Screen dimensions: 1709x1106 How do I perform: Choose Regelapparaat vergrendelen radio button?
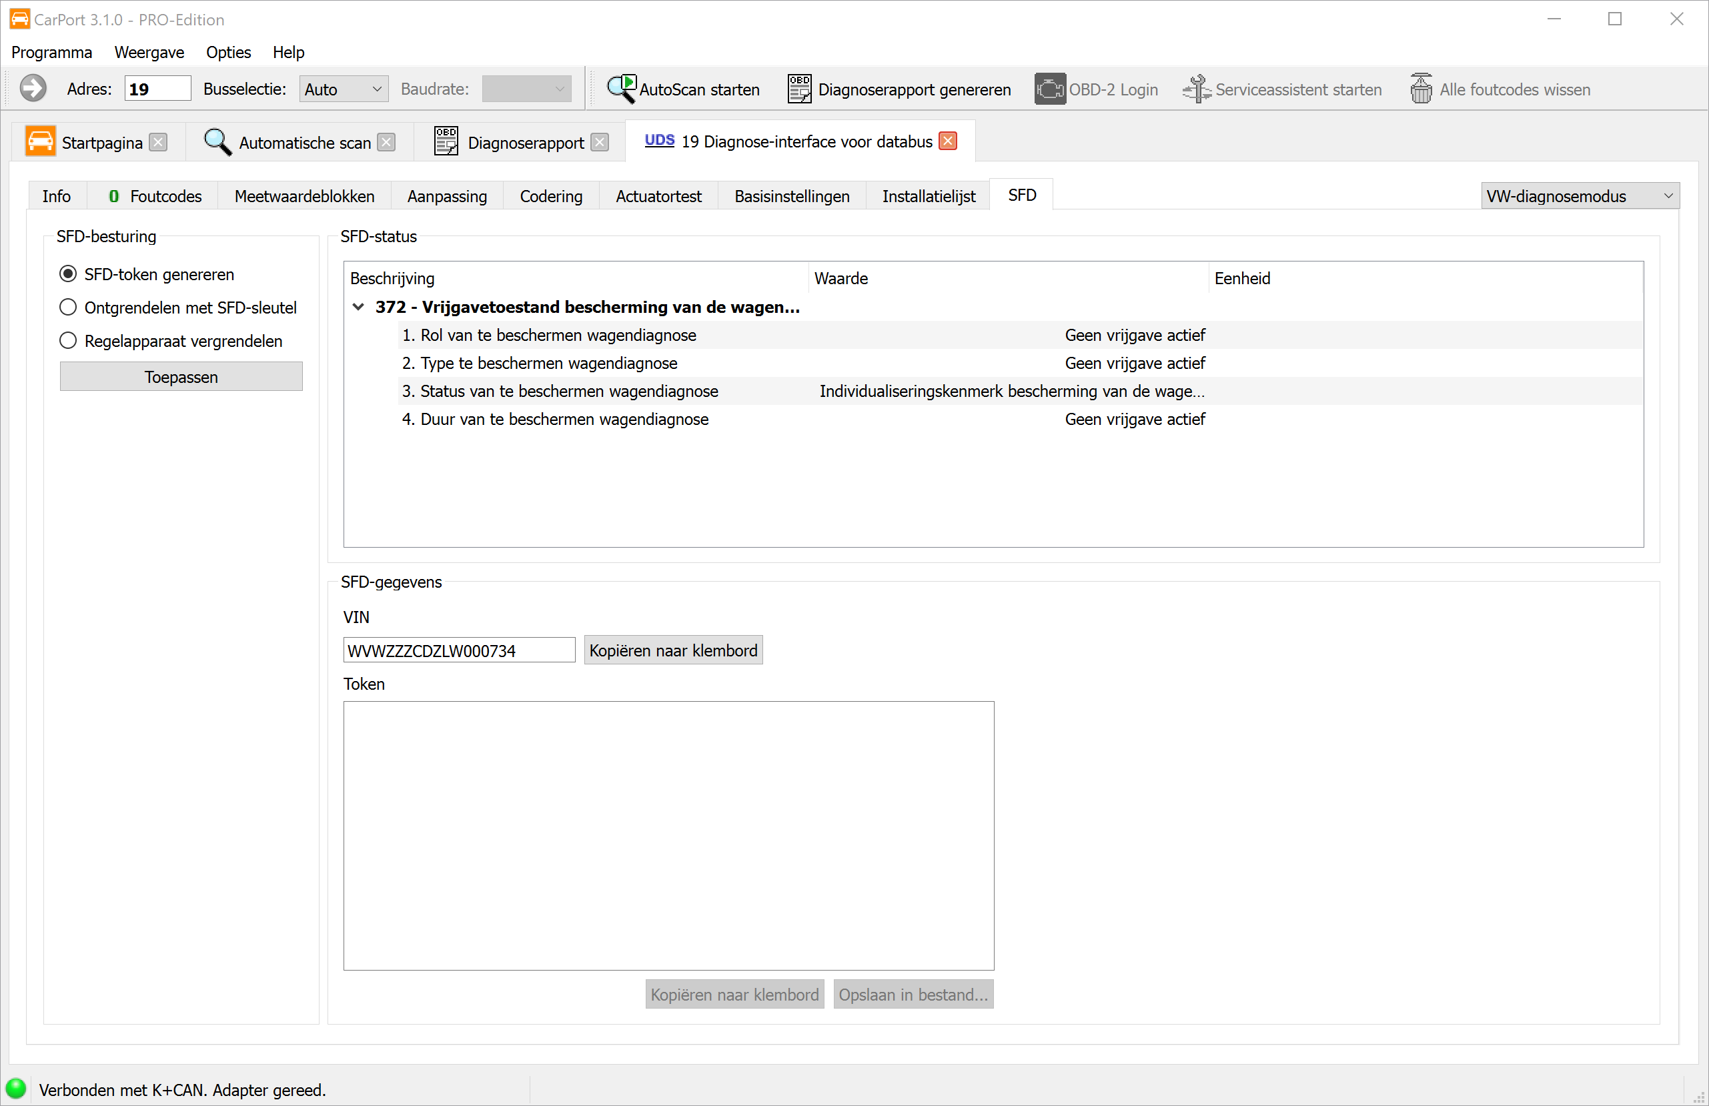click(68, 340)
